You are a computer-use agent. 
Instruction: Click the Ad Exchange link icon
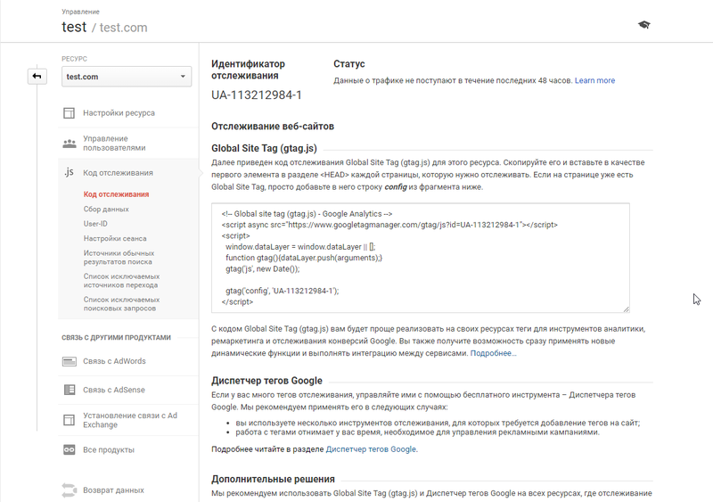tap(70, 420)
